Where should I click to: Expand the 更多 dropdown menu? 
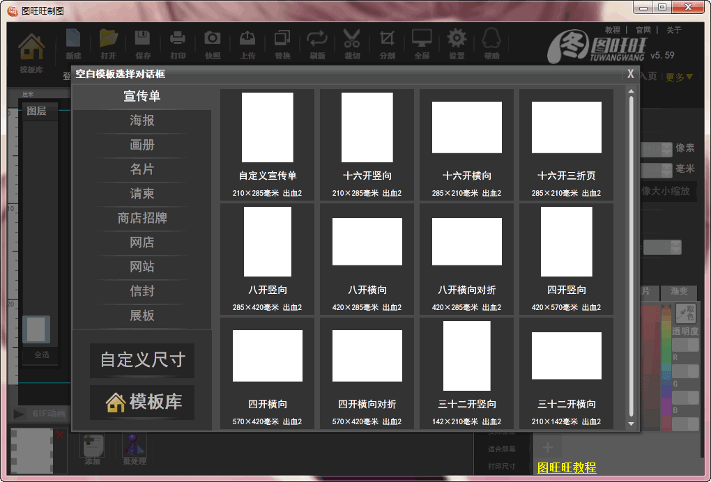click(679, 77)
